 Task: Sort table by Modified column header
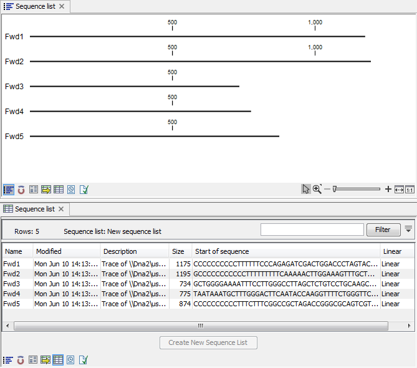pyautogui.click(x=67, y=251)
